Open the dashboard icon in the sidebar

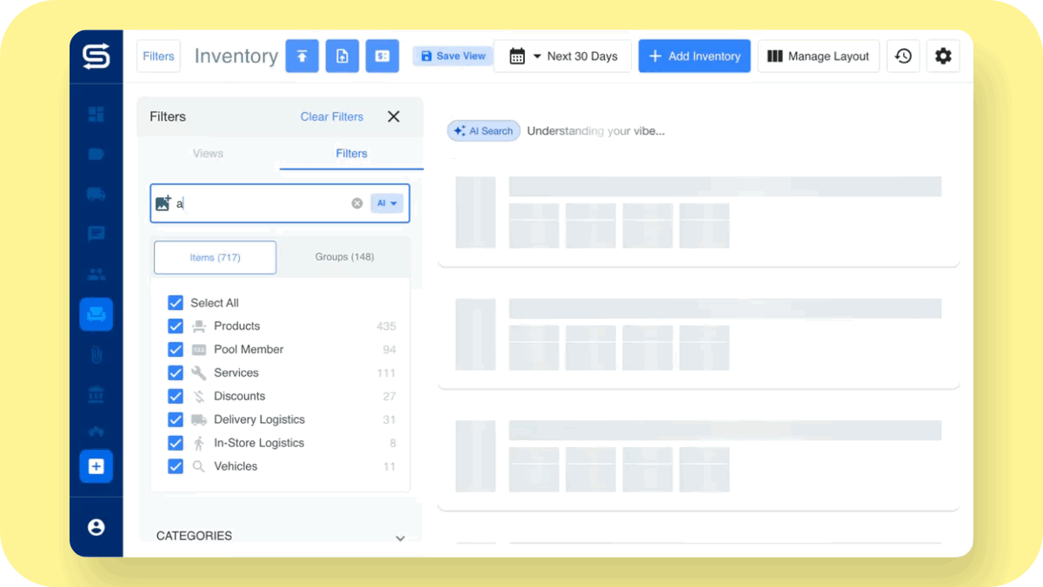(x=96, y=114)
